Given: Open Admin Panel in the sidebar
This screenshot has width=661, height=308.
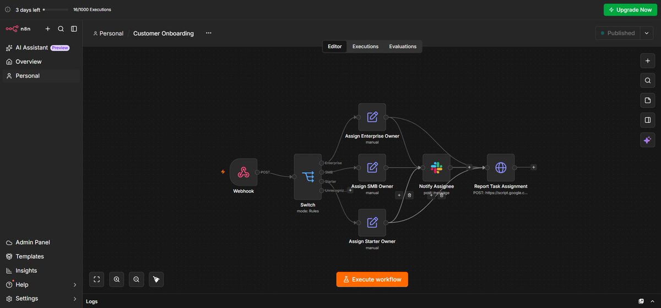Looking at the screenshot, I should pyautogui.click(x=41, y=243).
